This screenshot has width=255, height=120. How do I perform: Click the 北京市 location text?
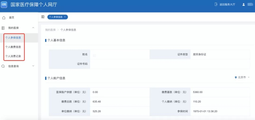pyautogui.click(x=242, y=78)
